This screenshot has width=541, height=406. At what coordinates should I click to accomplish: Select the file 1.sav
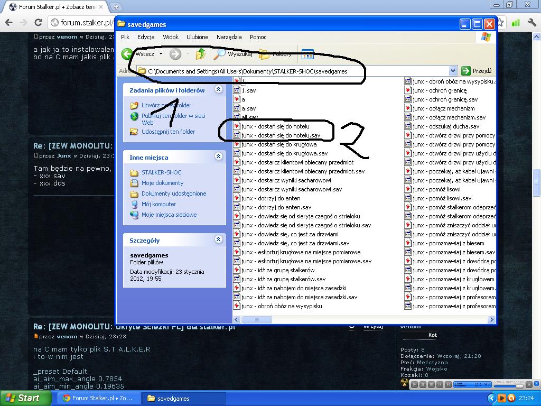pyautogui.click(x=245, y=90)
